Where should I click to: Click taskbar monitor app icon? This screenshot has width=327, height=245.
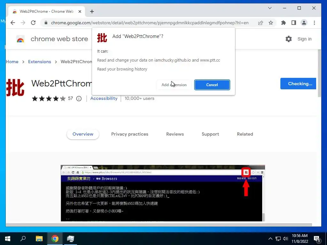[71, 239]
